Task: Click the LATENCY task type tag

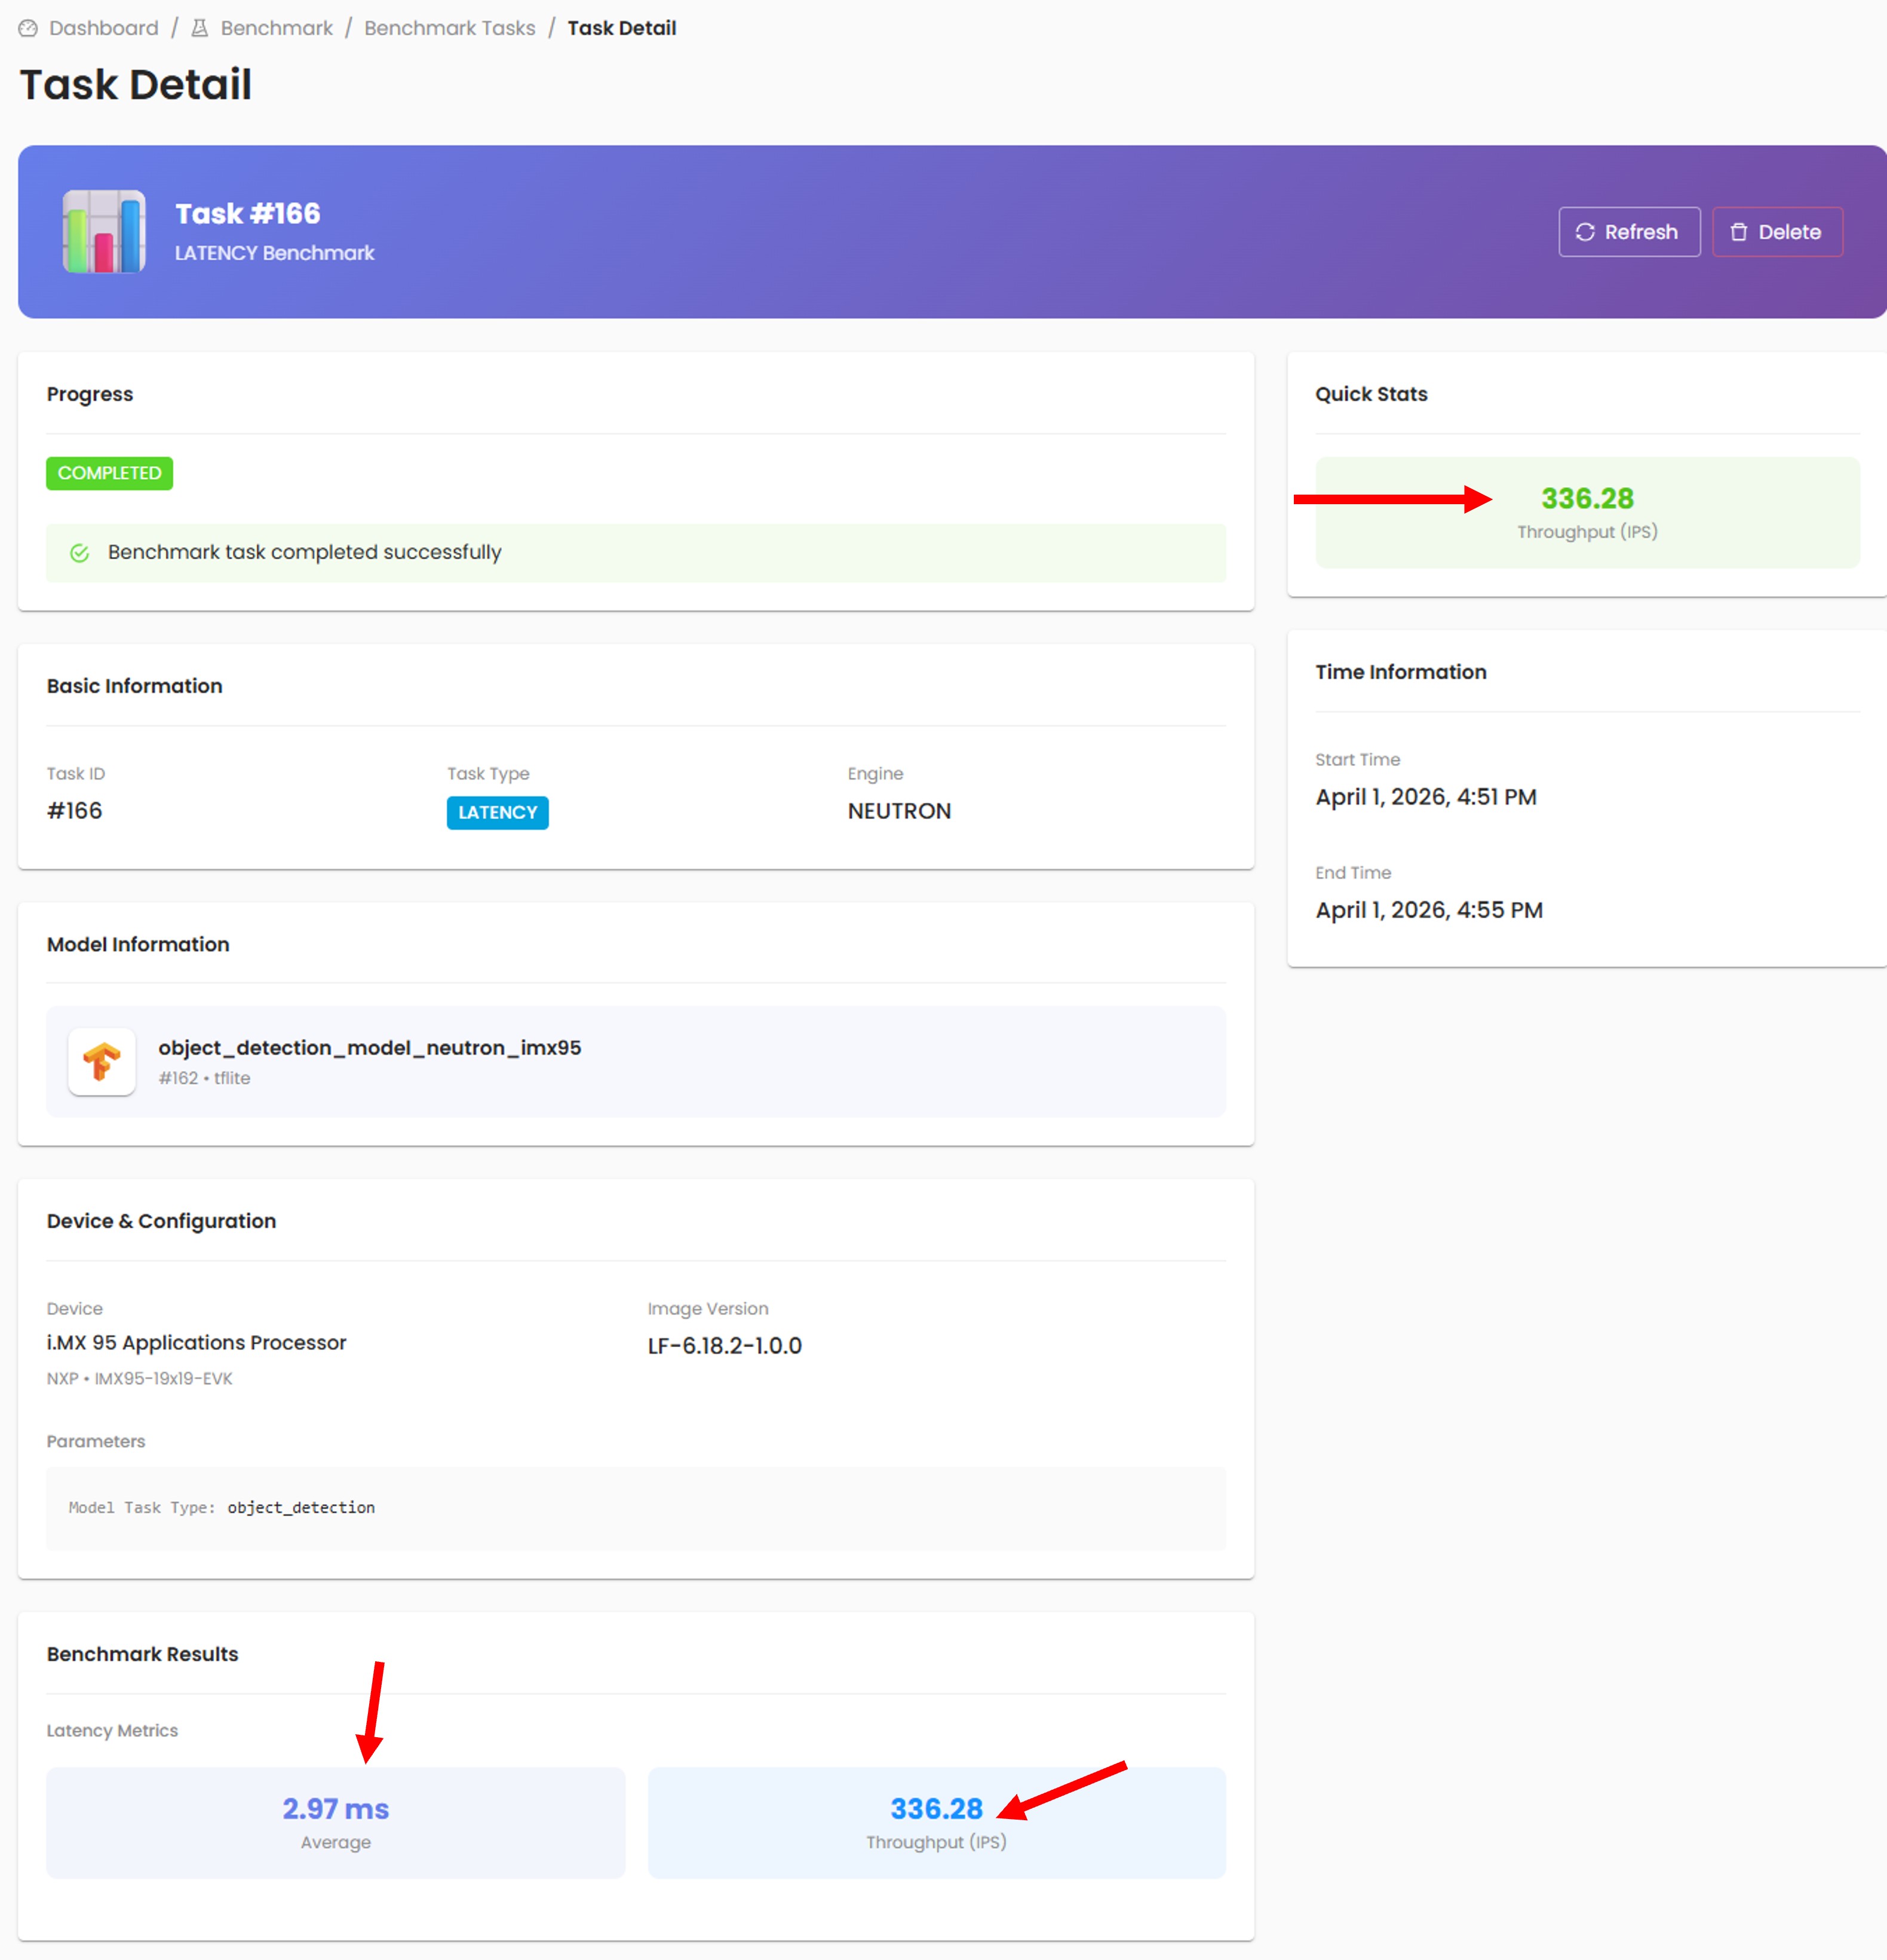Action: (x=497, y=813)
